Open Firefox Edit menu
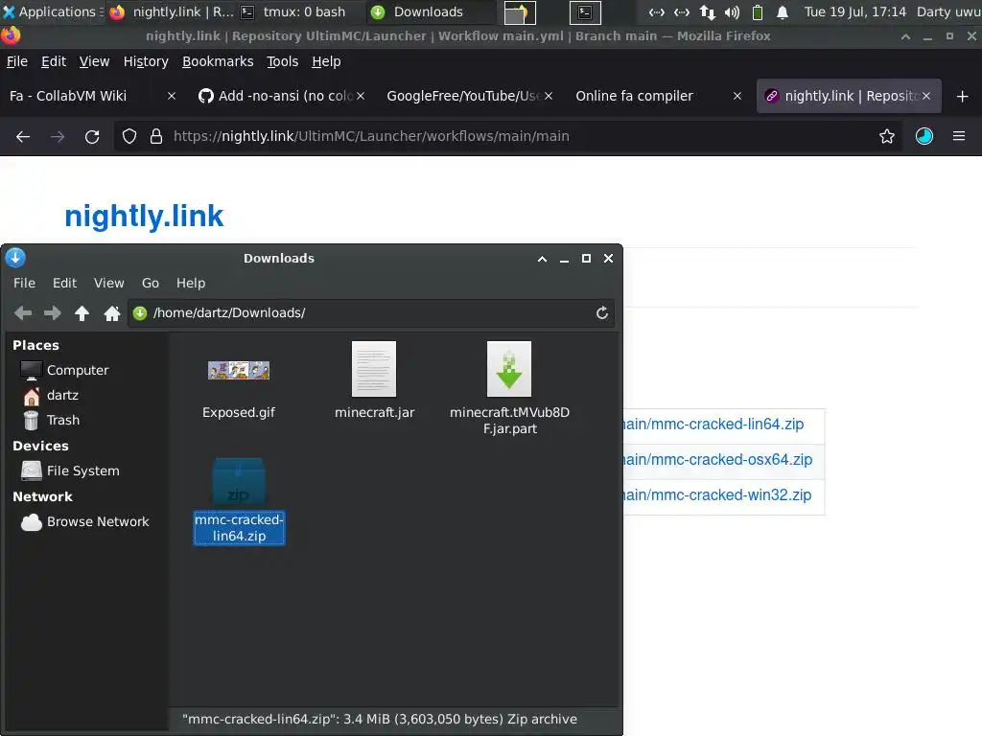Viewport: 982px width, 736px height. point(54,61)
